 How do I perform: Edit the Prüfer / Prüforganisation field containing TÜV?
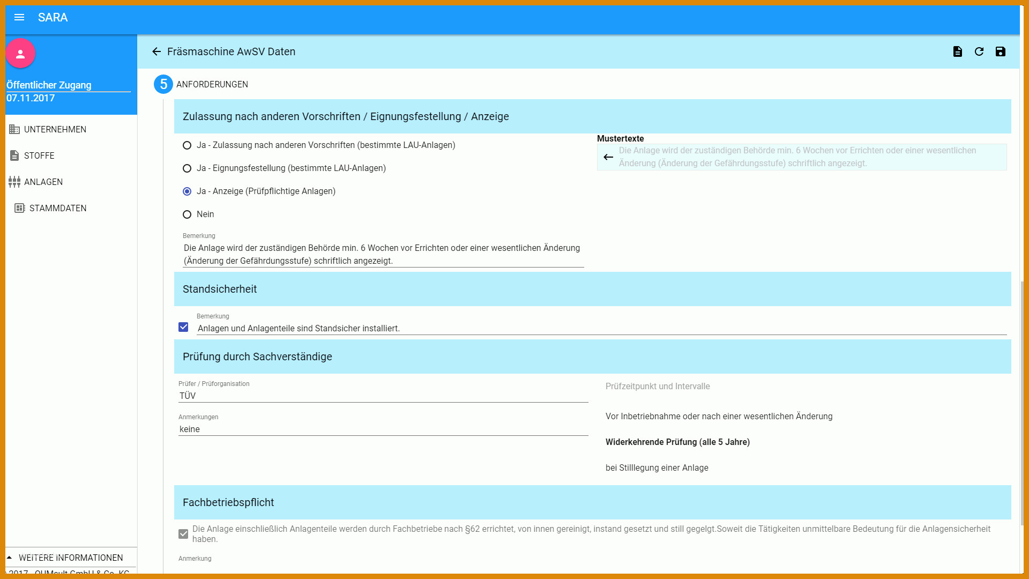(x=383, y=396)
